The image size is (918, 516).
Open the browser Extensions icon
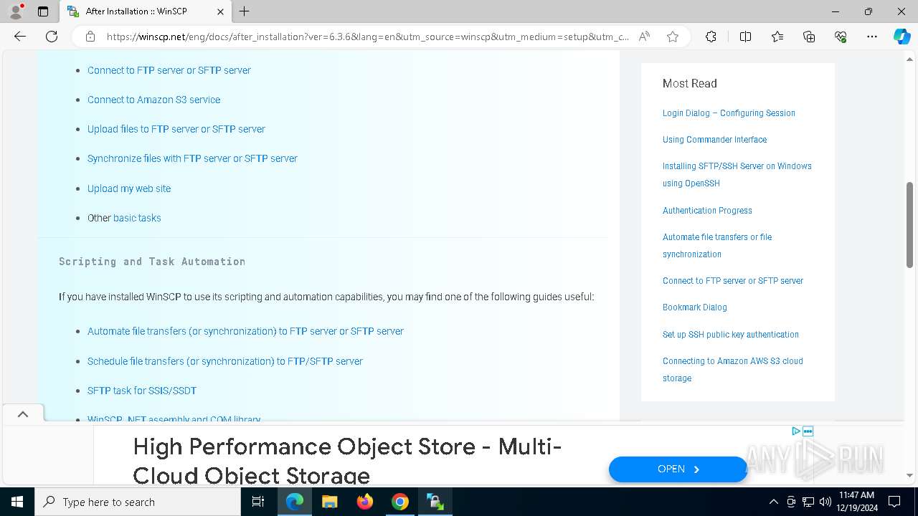[711, 37]
